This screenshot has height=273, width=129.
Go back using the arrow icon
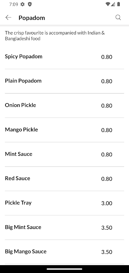(x=8, y=17)
